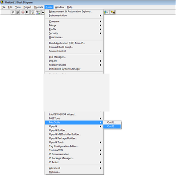This screenshot has height=176, width=176.
Task: Toggle the Retain Wire Values icon
Action: tap(38, 12)
